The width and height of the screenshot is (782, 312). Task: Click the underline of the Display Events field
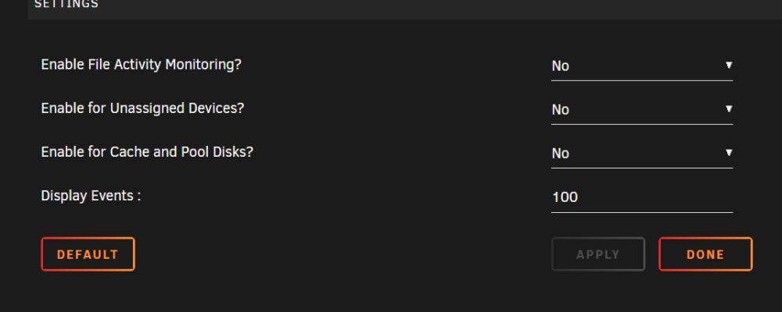pos(642,212)
